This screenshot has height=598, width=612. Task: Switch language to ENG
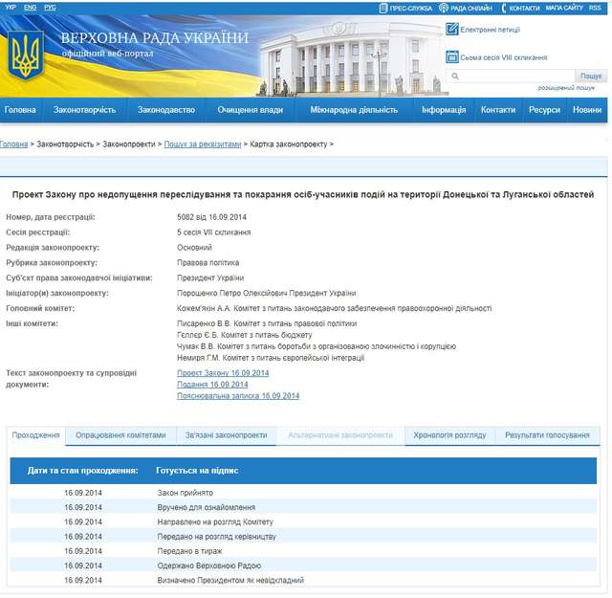[31, 8]
